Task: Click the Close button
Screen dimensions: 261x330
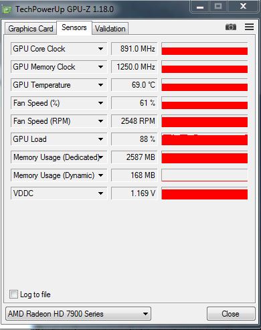Action: coord(231,314)
